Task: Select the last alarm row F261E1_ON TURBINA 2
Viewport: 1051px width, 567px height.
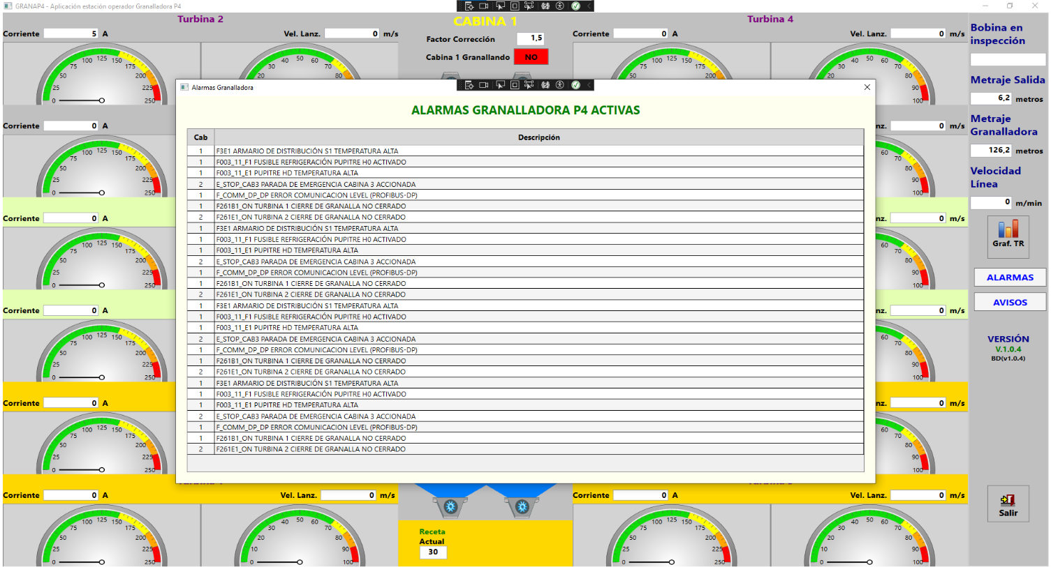Action: tap(525, 449)
